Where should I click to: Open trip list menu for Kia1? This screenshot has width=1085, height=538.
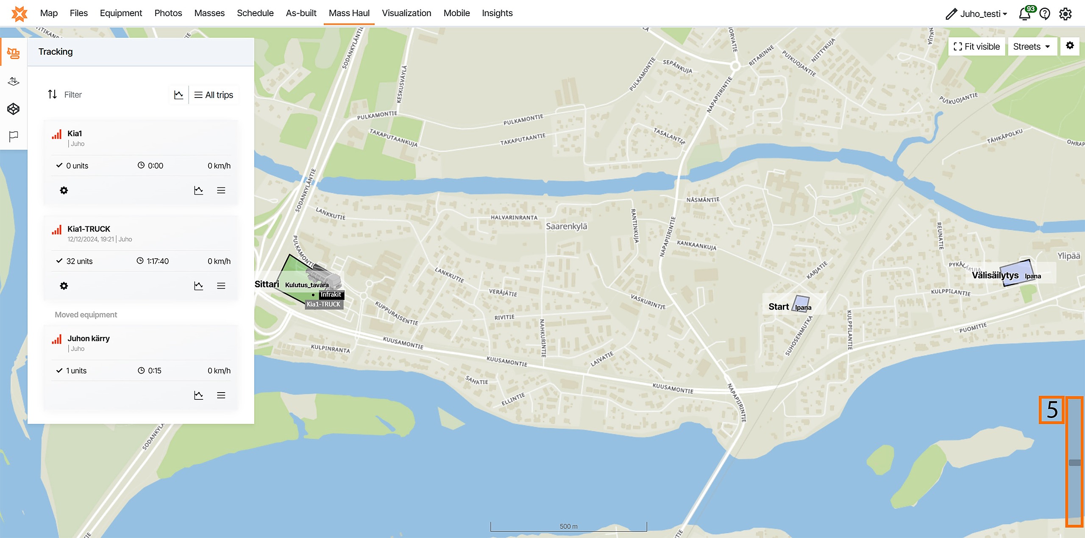221,190
